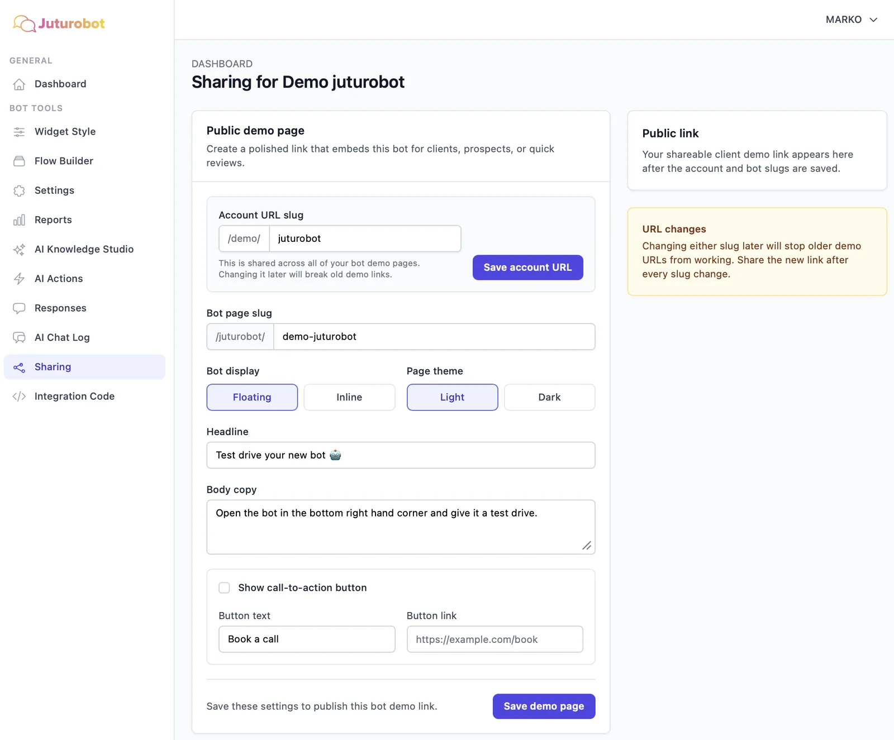Select Inline bot display
894x740 pixels.
349,397
